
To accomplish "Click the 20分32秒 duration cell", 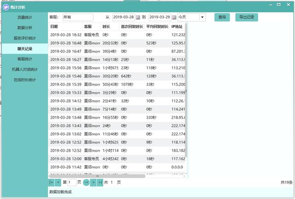I will 110,43.
